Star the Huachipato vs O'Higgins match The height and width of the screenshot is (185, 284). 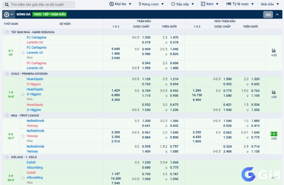click(x=23, y=94)
